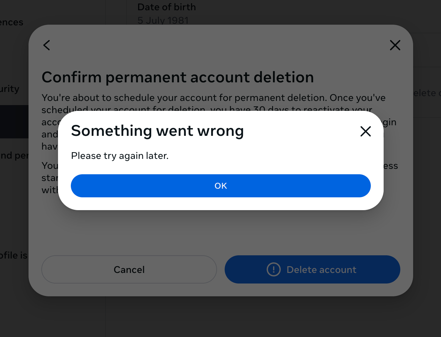Screen dimensions: 441x337
Task: Click the exclamation warning icon on Delete account
Action: (273, 269)
